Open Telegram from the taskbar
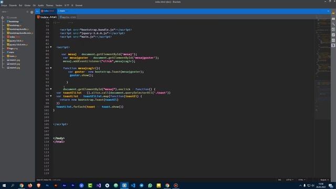 [141, 185]
